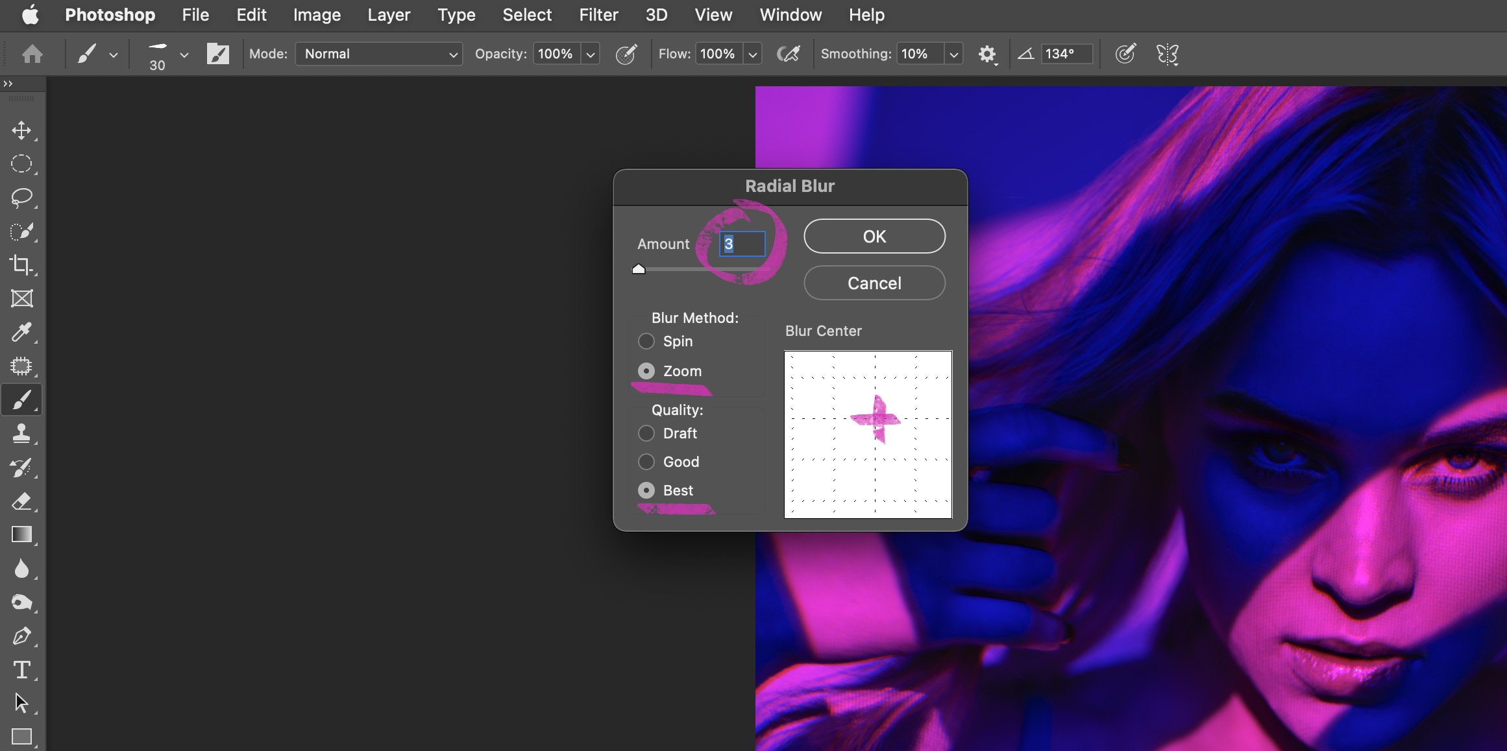
Task: Open the Window menu
Action: click(790, 15)
